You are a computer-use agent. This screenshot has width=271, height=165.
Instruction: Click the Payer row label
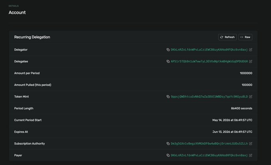tap(18, 155)
